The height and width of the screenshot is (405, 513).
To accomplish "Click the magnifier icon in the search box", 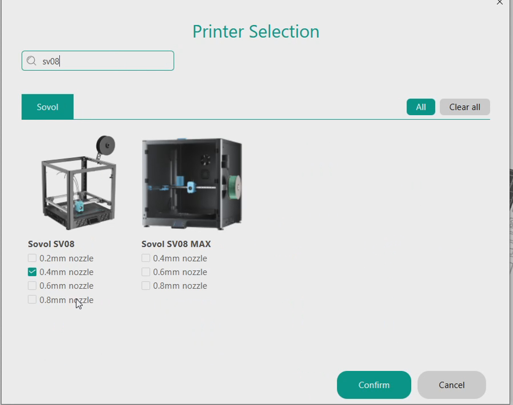I will pyautogui.click(x=31, y=61).
